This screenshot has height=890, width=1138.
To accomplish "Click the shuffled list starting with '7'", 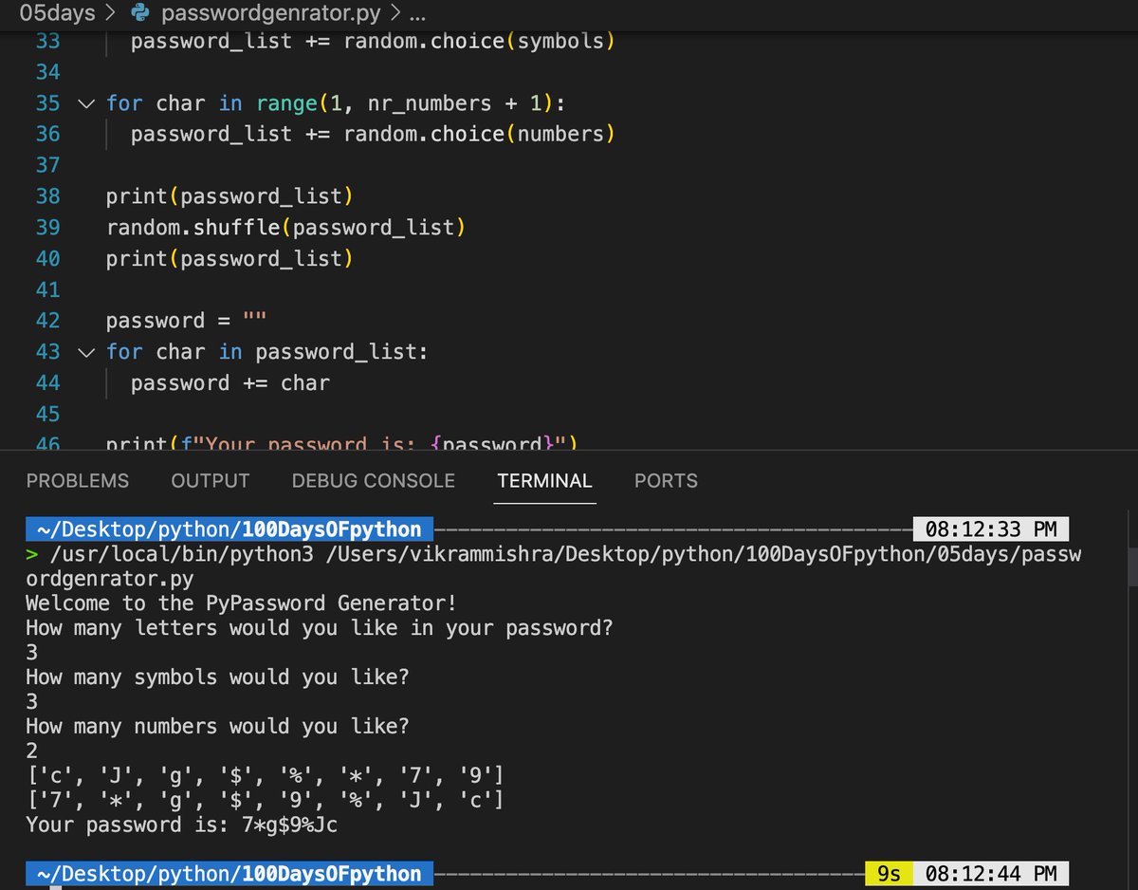I will pos(265,800).
